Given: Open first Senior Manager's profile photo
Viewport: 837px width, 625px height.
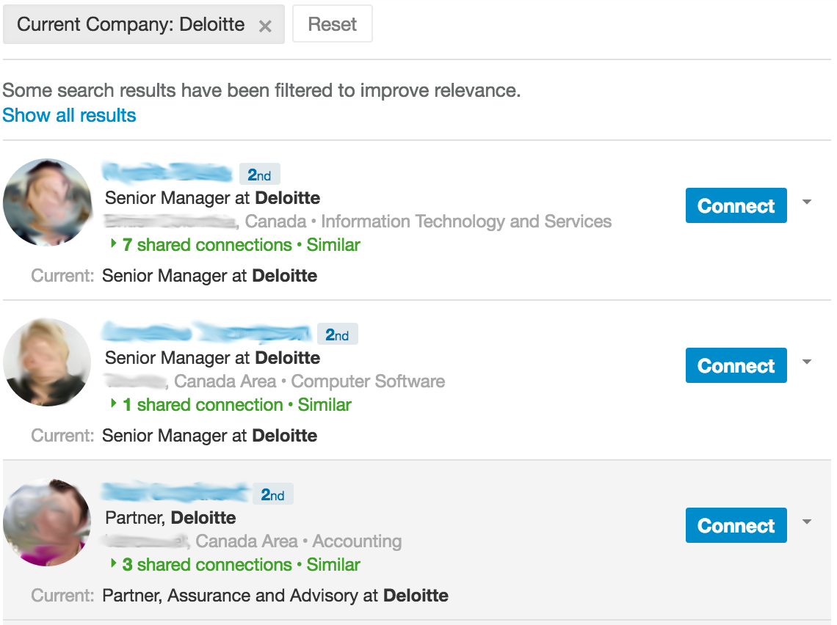Looking at the screenshot, I should 47,202.
